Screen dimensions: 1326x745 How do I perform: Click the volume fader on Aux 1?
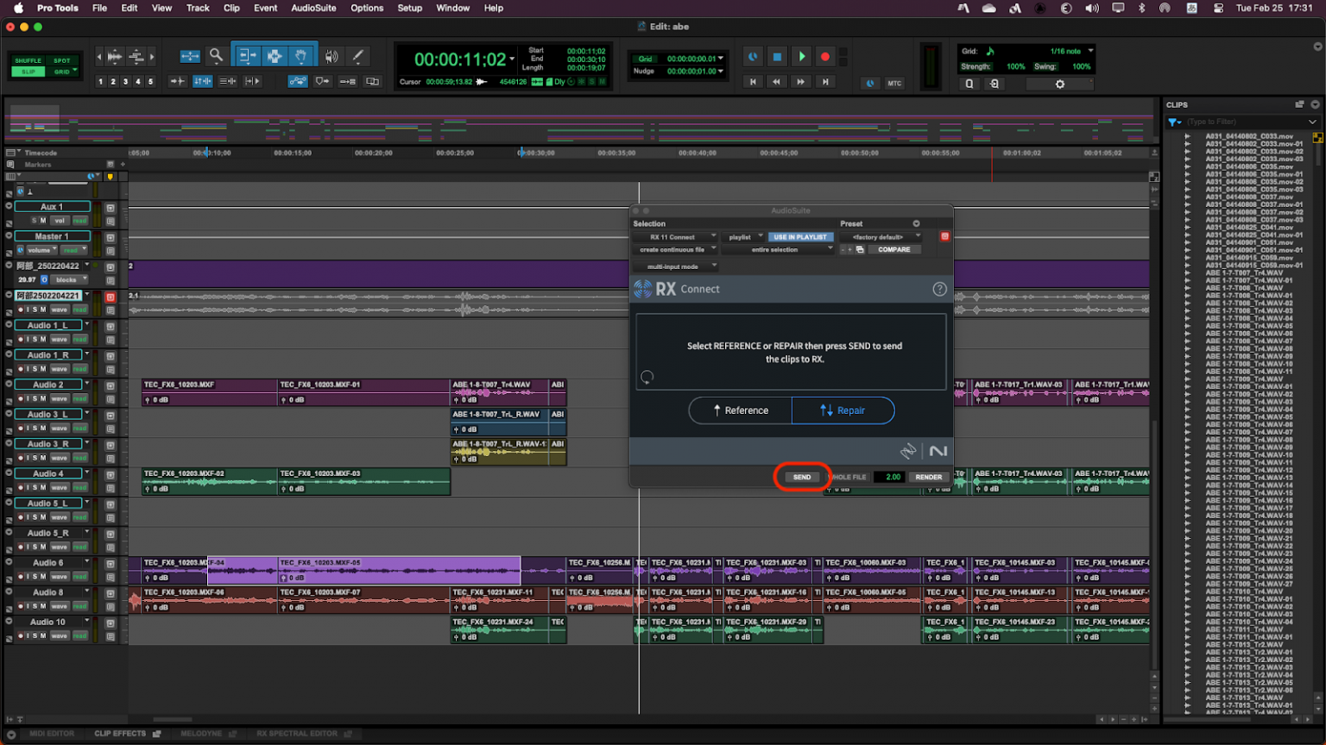[60, 221]
